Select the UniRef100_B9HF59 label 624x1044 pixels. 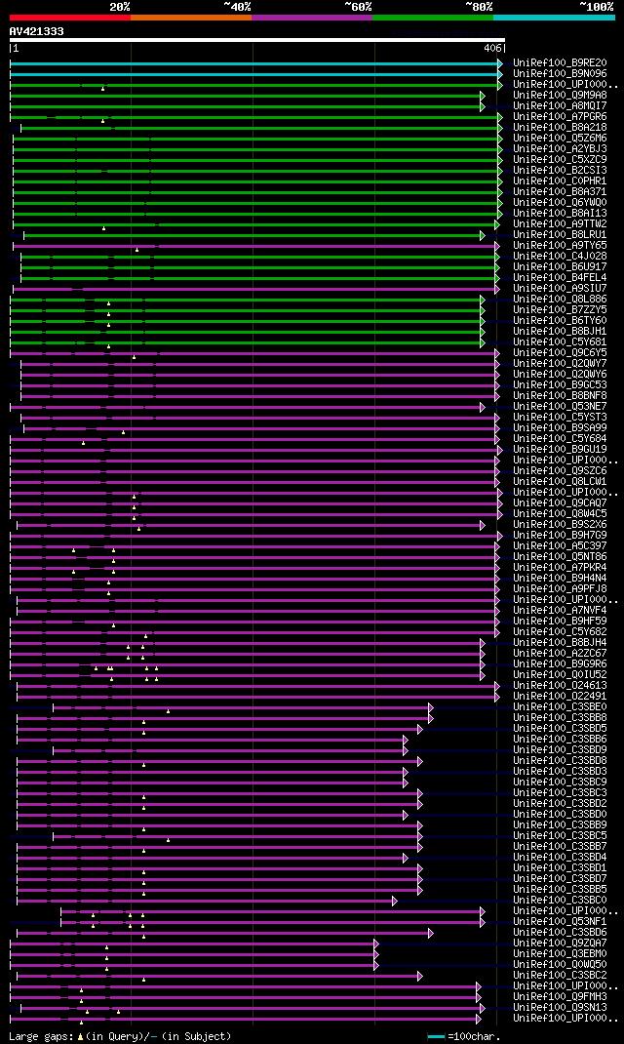tap(560, 622)
